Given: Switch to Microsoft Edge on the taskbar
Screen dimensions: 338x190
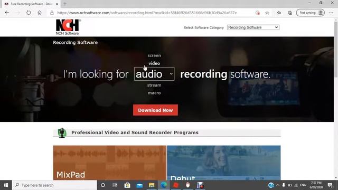Looking at the screenshot, I should click(164, 185).
